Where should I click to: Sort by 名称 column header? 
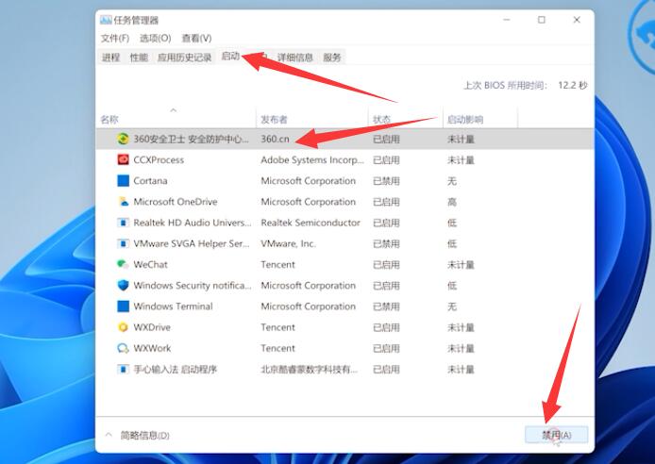coord(176,120)
